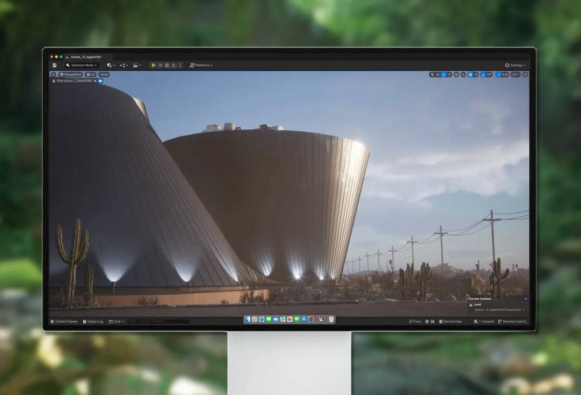Screen dimensions: 581x395
Task: Open the Perspective view mode menu
Action: coord(70,75)
